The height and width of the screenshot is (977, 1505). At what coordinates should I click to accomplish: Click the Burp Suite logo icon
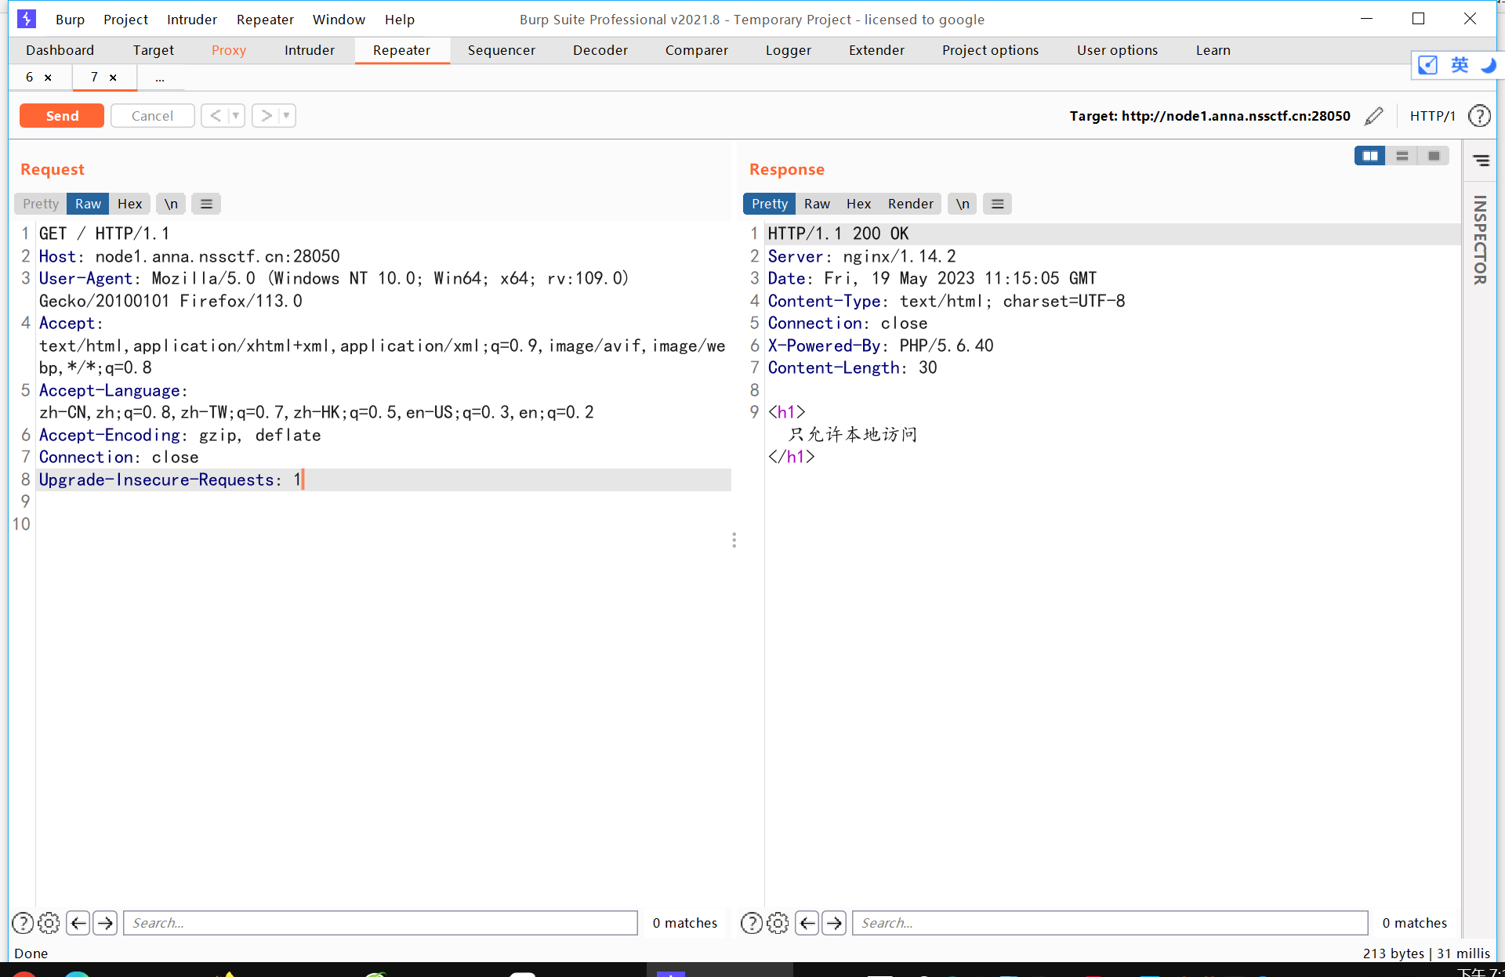coord(27,19)
